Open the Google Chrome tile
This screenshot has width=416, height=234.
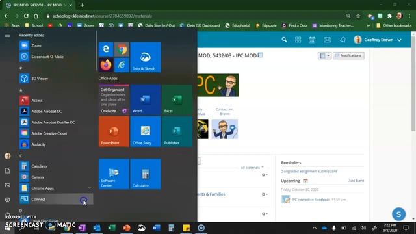pyautogui.click(x=122, y=49)
